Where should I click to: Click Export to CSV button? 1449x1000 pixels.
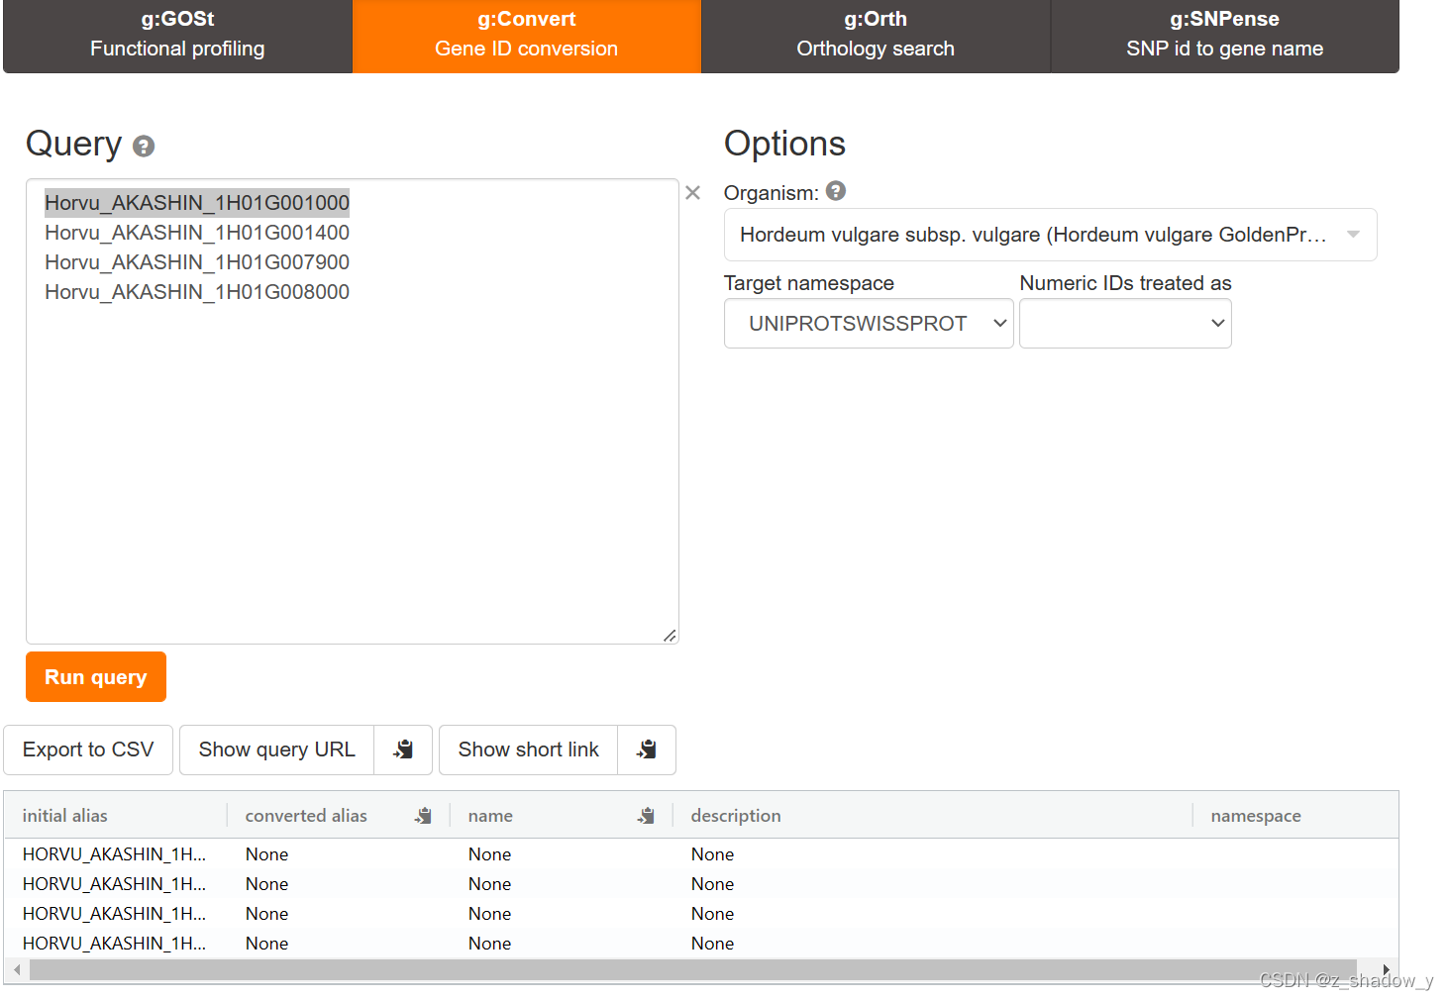88,750
